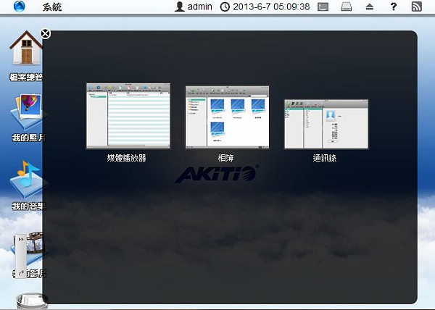Click the eject device icon
This screenshot has width=435, height=310.
(370, 7)
